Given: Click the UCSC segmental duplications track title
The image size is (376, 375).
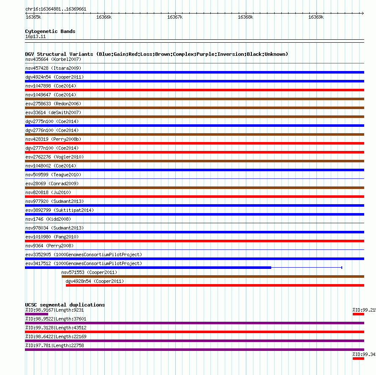Looking at the screenshot, I should point(65,305).
